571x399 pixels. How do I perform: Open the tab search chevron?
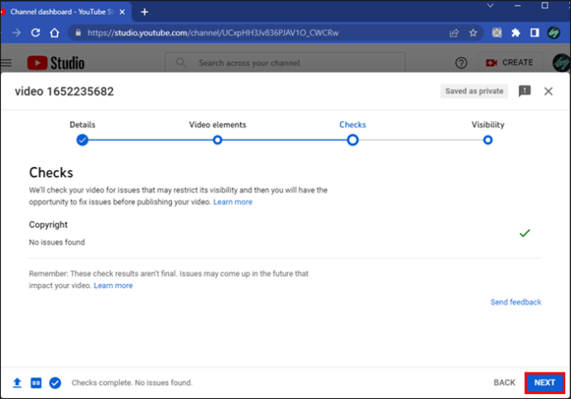click(x=490, y=6)
